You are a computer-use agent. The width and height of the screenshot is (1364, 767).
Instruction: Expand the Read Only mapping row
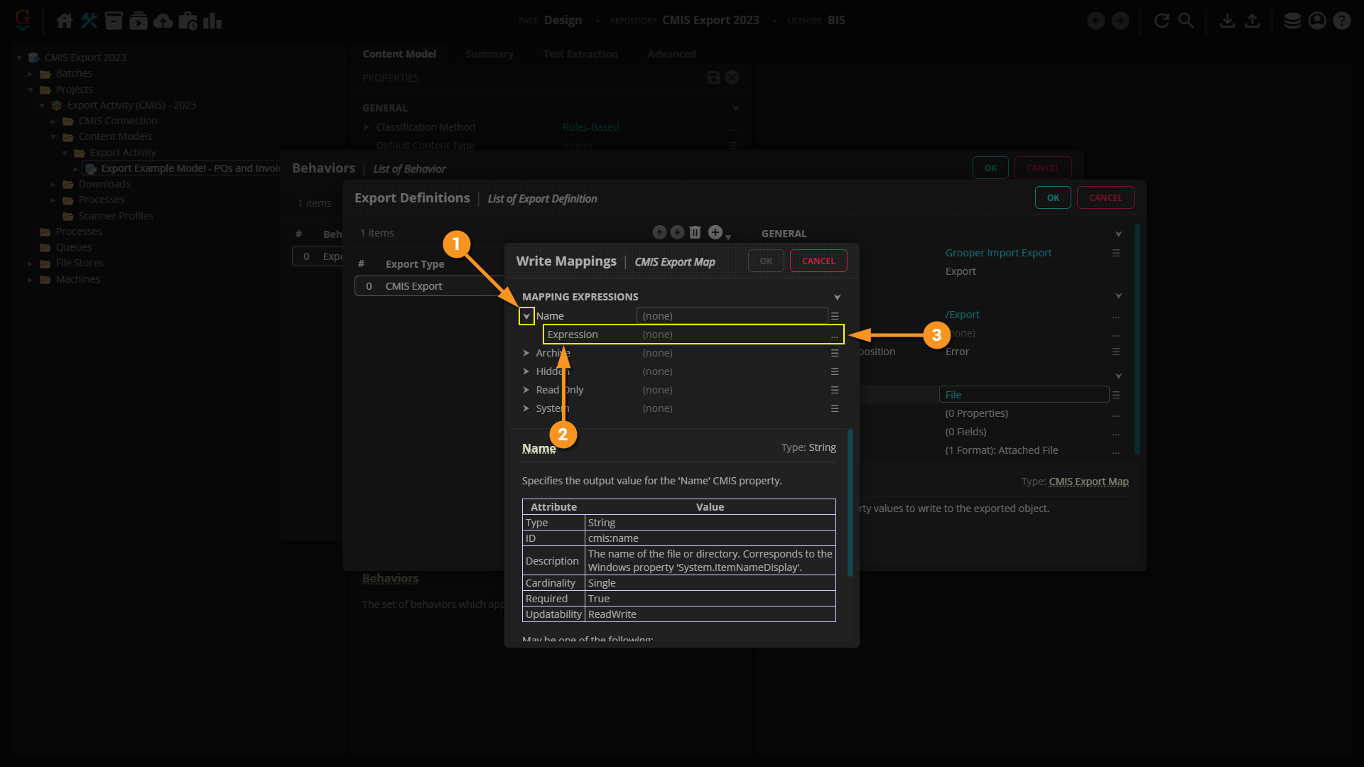click(x=526, y=390)
